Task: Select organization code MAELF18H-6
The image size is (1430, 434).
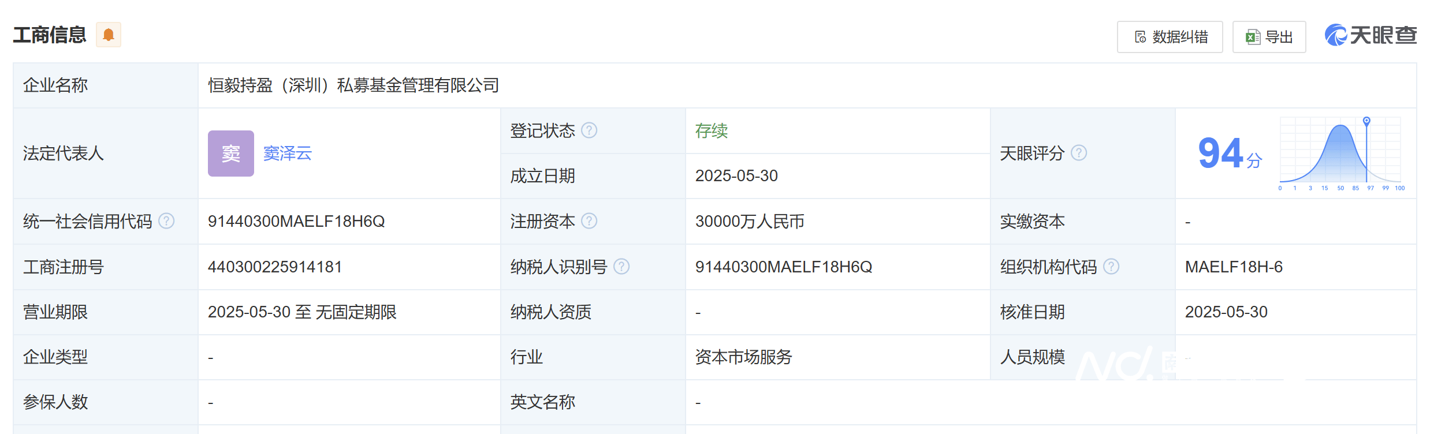Action: (1234, 267)
